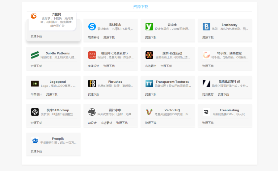Click the 丝绸-衍生互动 flower icon

coord(149,55)
